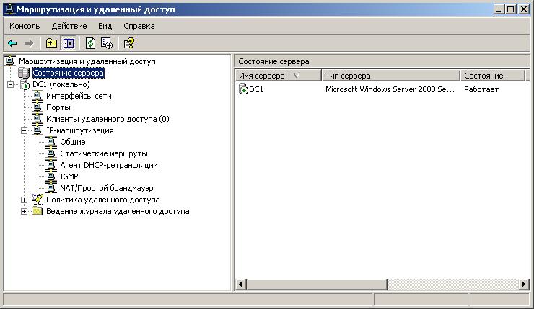Open the Справка menu
The height and width of the screenshot is (309, 534).
[x=139, y=26]
